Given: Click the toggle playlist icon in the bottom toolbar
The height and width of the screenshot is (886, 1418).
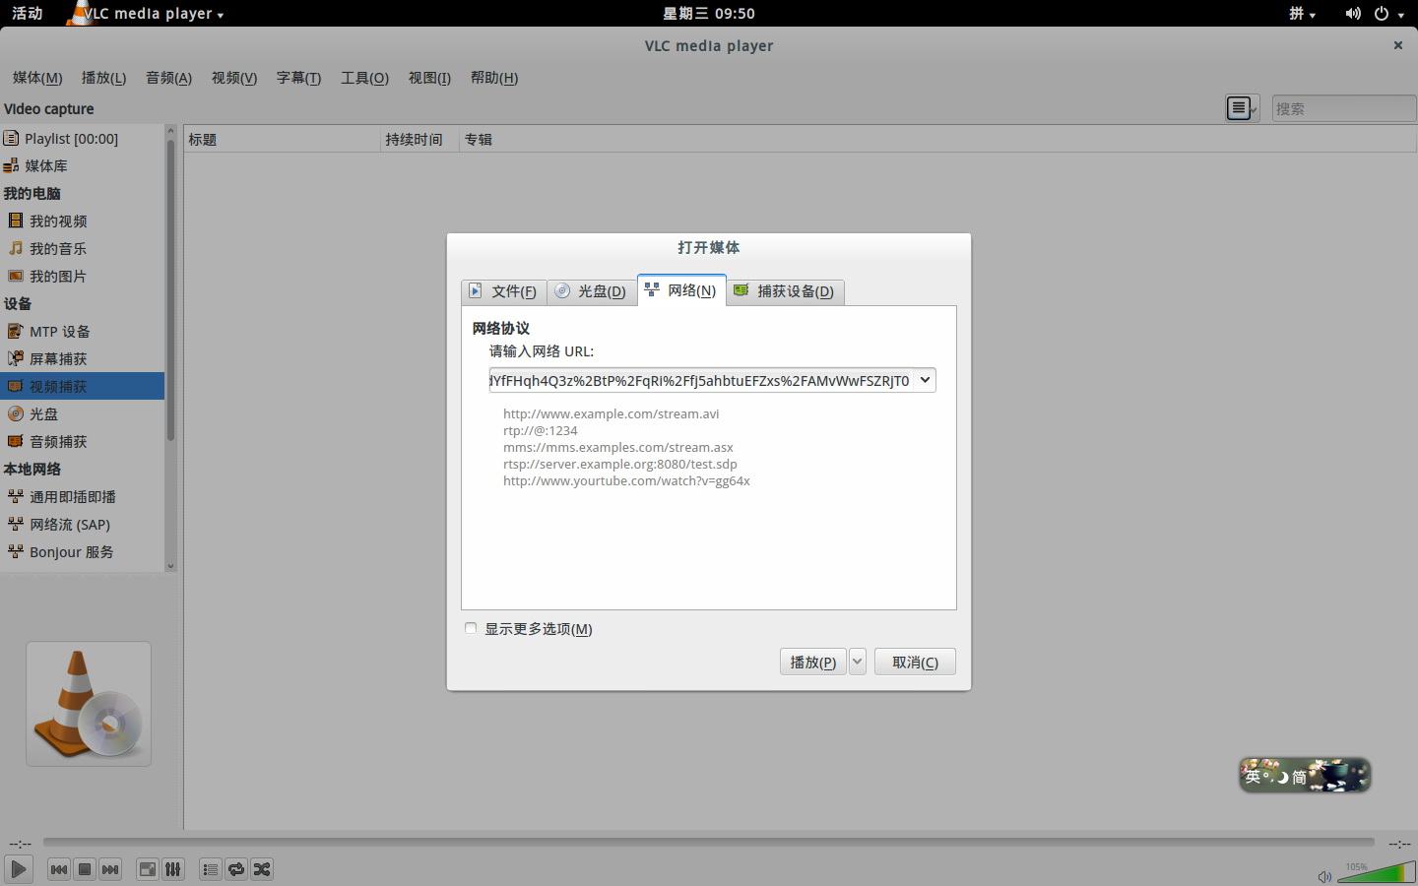Looking at the screenshot, I should [210, 869].
